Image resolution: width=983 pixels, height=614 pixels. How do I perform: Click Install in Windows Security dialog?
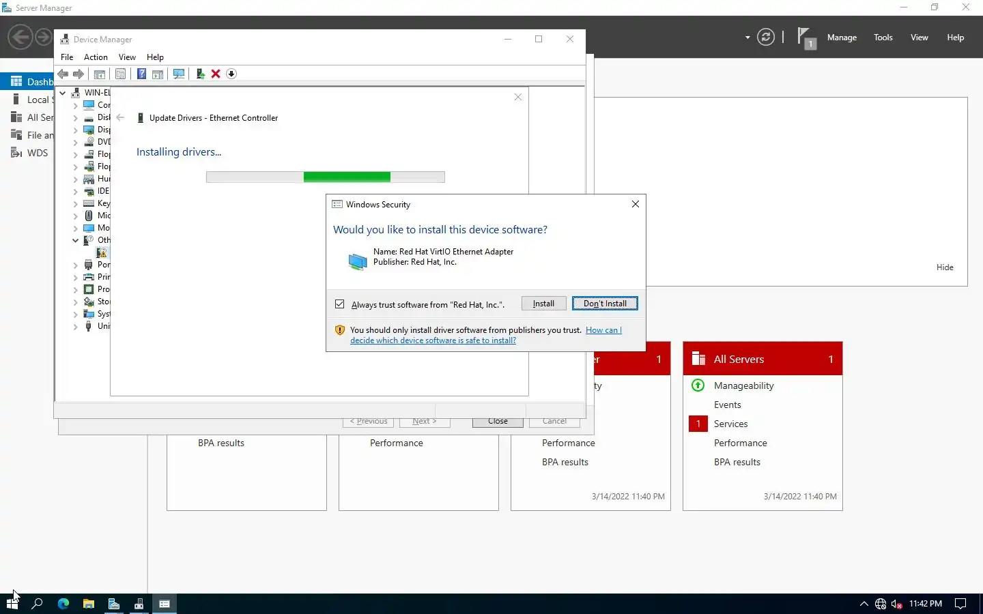tap(543, 304)
